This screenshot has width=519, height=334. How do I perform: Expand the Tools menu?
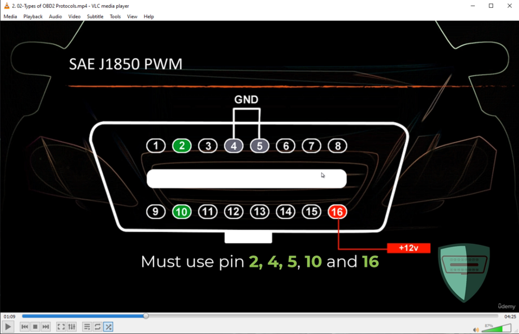pos(115,17)
